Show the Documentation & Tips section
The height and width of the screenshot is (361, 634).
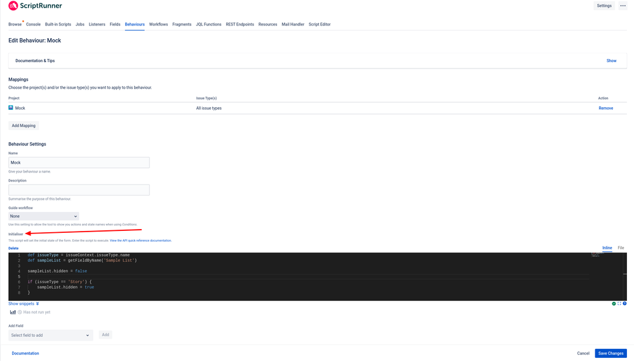click(x=611, y=60)
